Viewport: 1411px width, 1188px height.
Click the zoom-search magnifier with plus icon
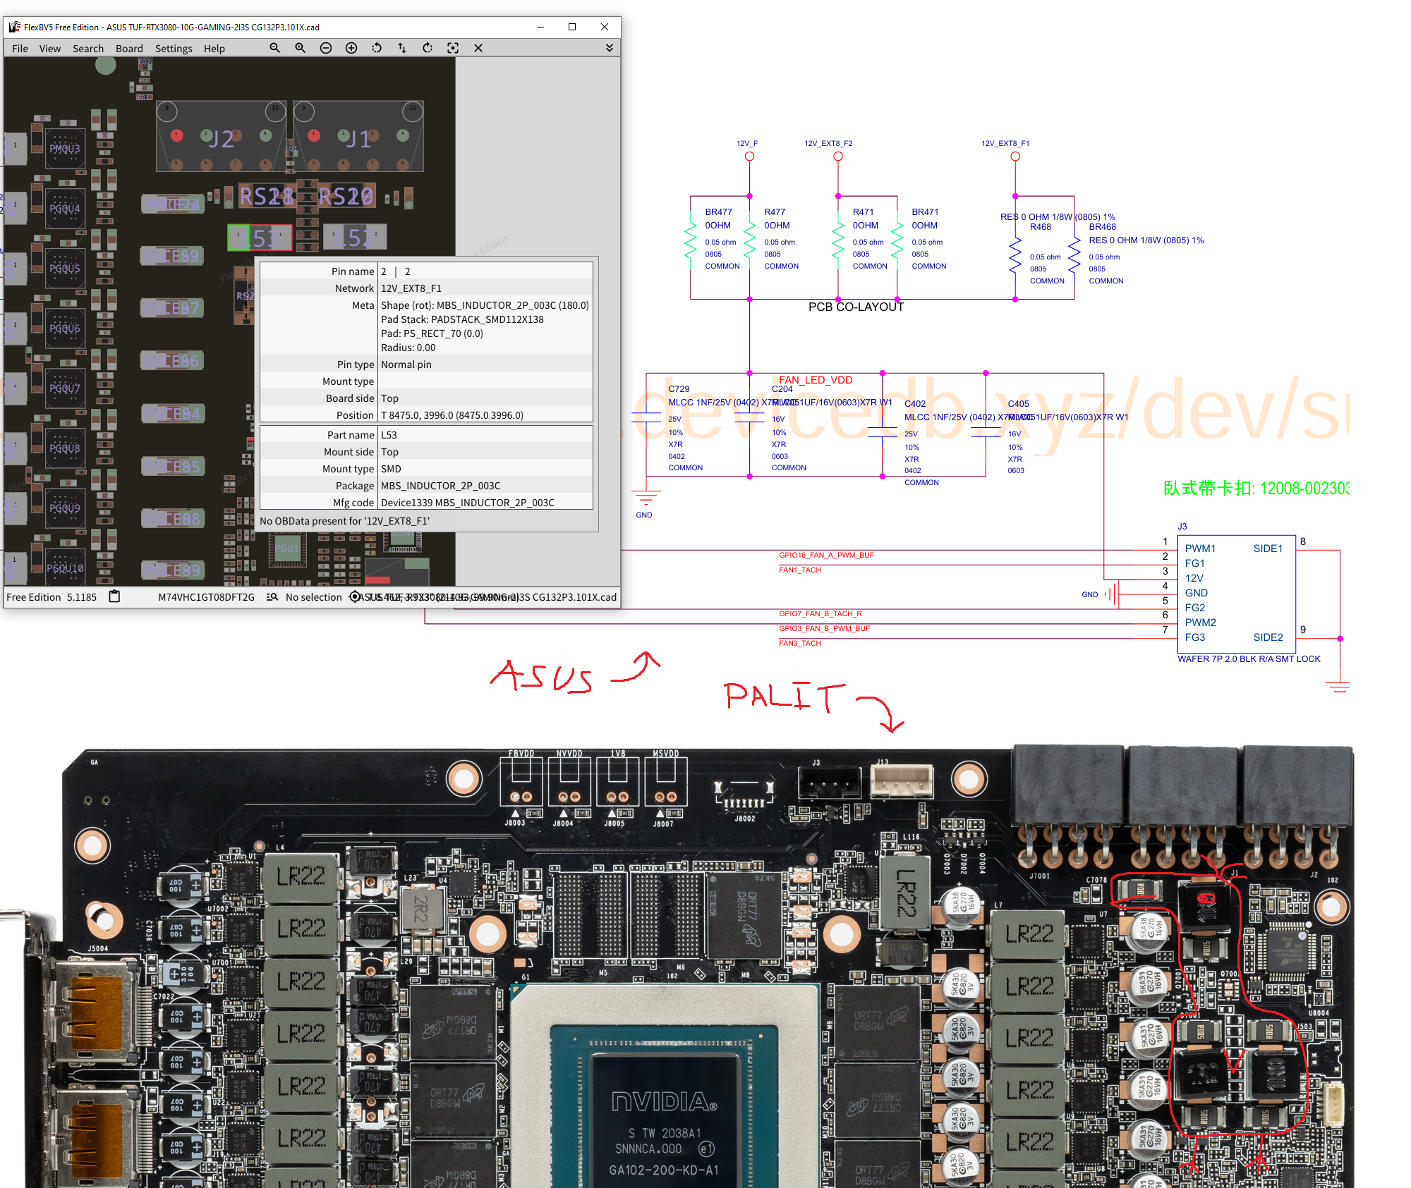click(x=301, y=48)
